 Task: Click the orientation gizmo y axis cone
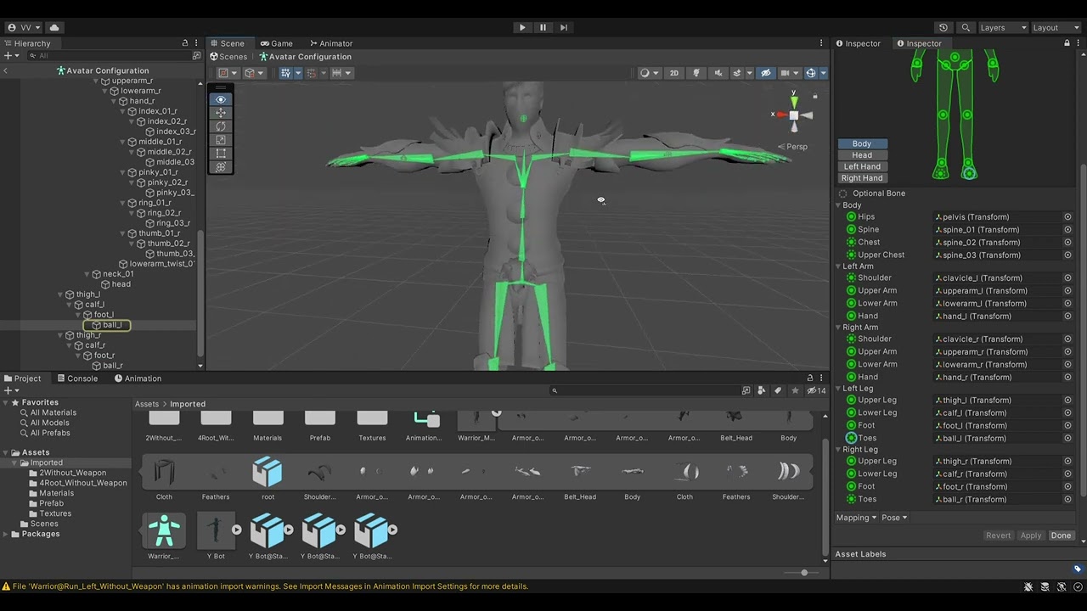point(794,101)
